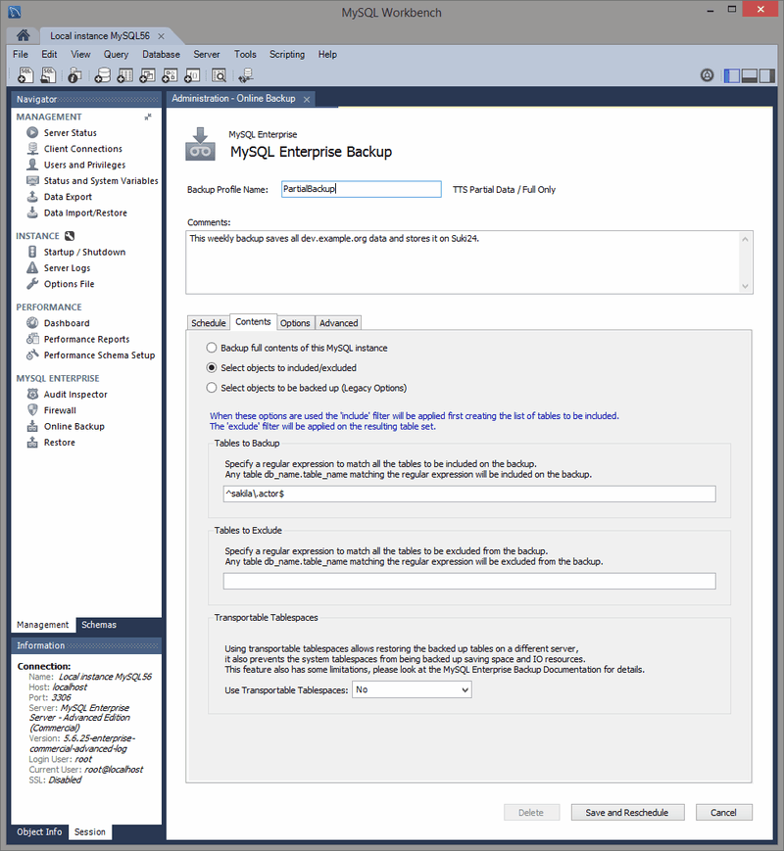
Task: Open the File menu
Action: pos(21,54)
